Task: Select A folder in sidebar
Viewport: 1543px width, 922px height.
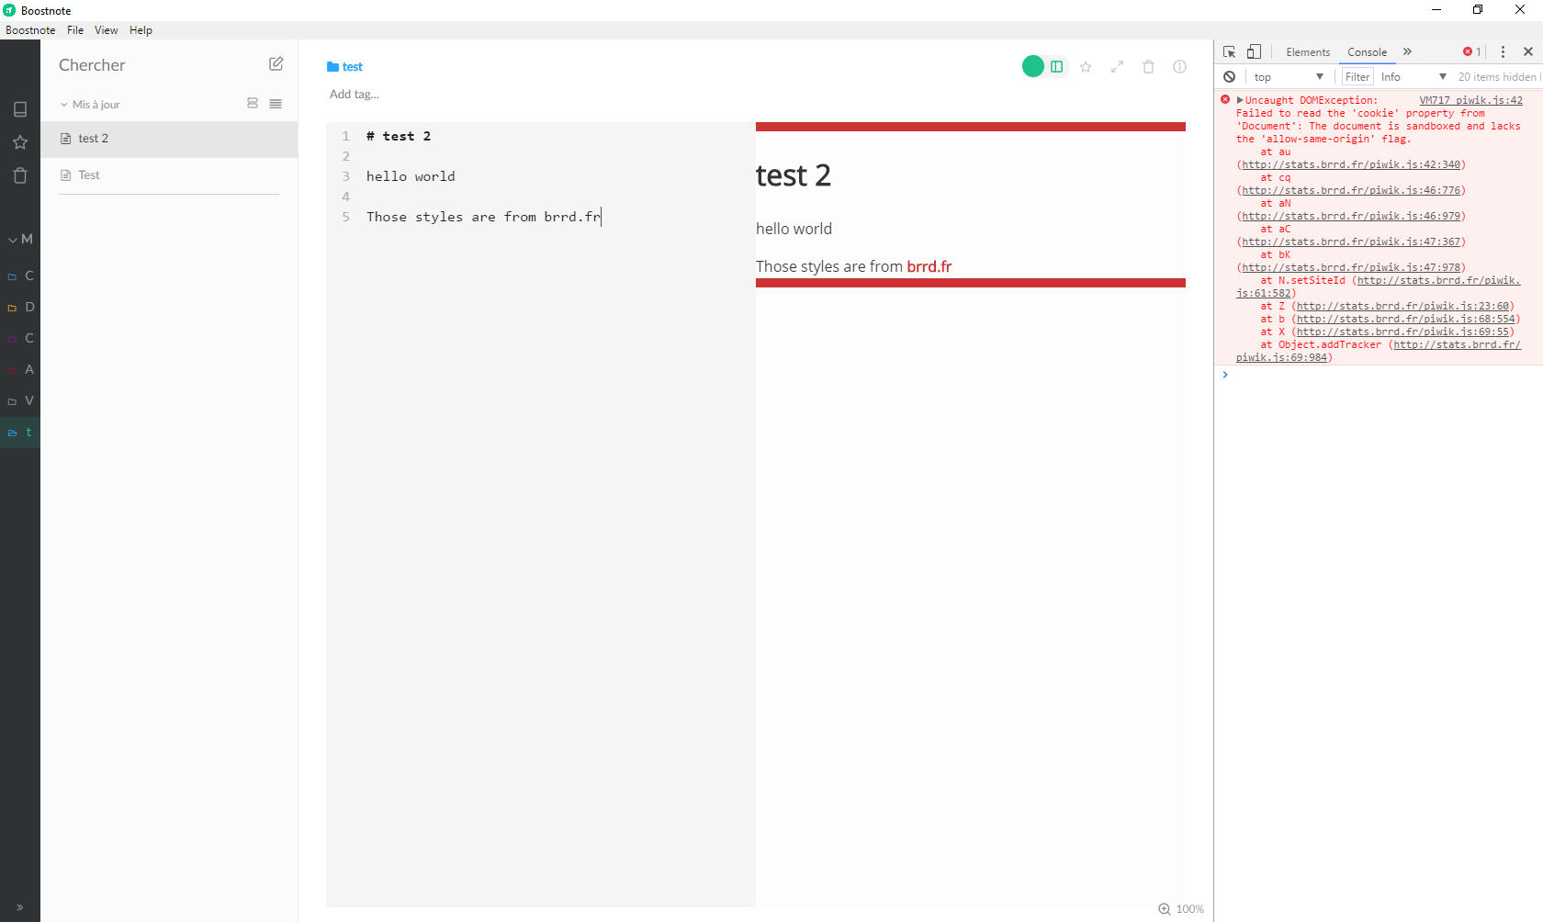Action: (x=20, y=369)
